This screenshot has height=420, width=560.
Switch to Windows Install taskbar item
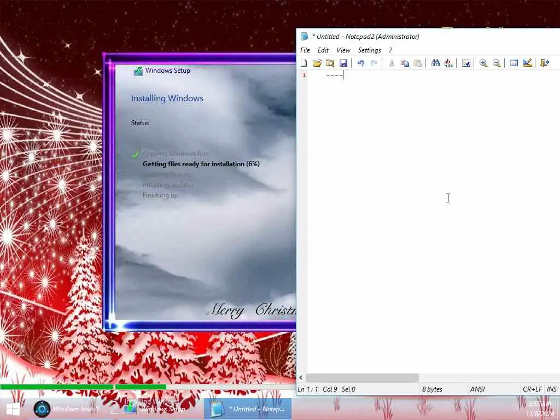(66, 409)
